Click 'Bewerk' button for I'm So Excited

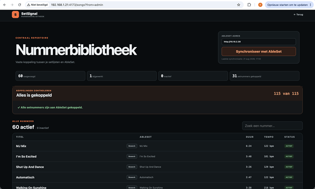(132, 157)
